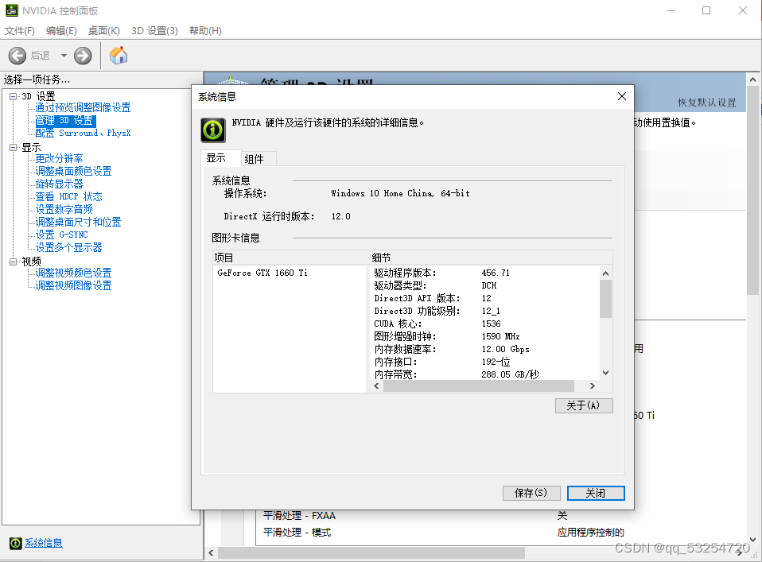
Task: Click the forward arrow toolbar icon
Action: click(x=83, y=56)
